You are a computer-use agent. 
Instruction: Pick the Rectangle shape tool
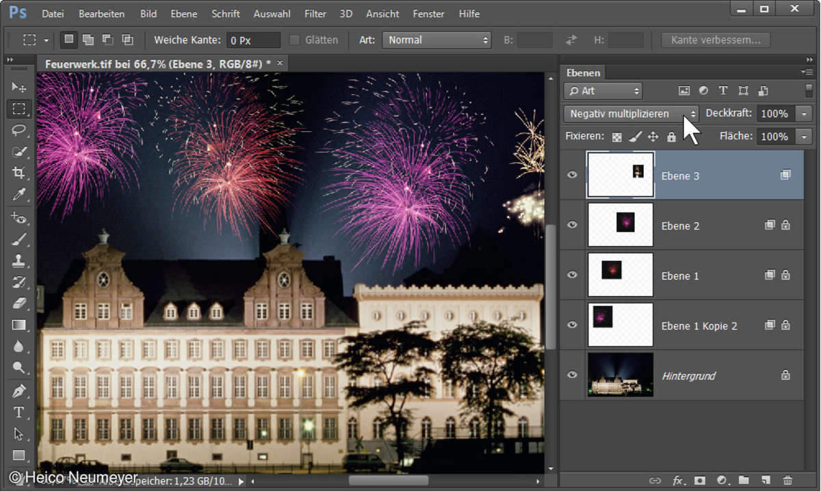(18, 455)
